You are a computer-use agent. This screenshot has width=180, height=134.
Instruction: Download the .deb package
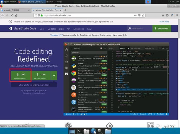[x=21, y=75]
